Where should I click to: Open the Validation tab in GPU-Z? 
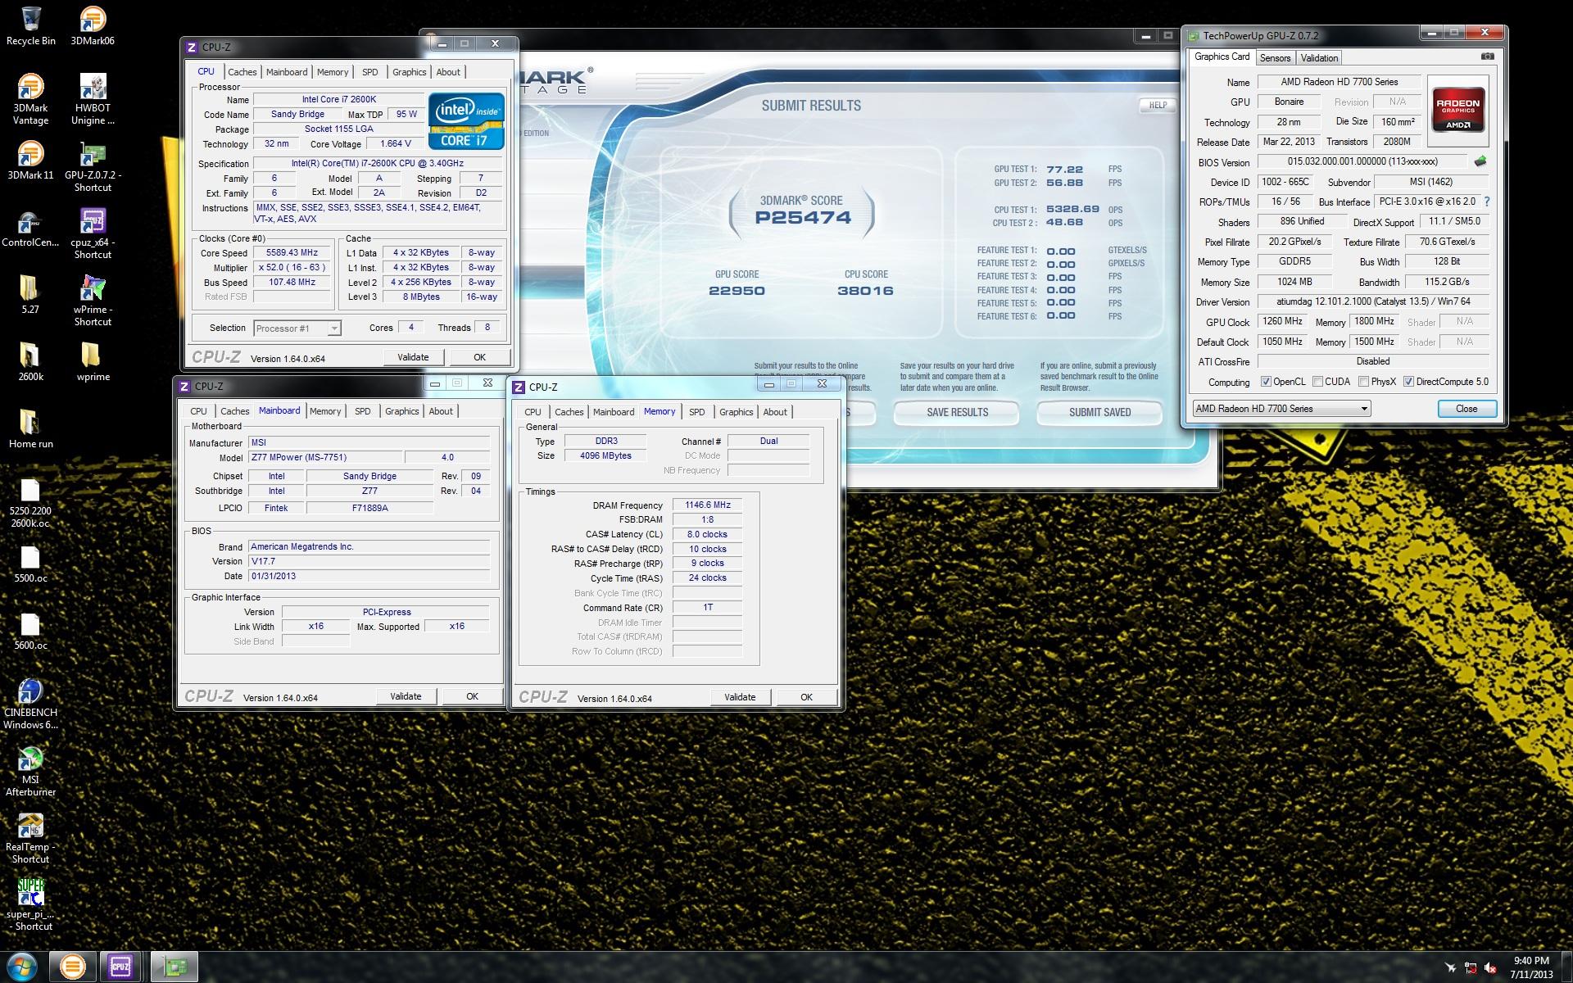[x=1319, y=58]
